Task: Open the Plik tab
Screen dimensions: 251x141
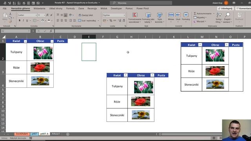Action: 5,8
